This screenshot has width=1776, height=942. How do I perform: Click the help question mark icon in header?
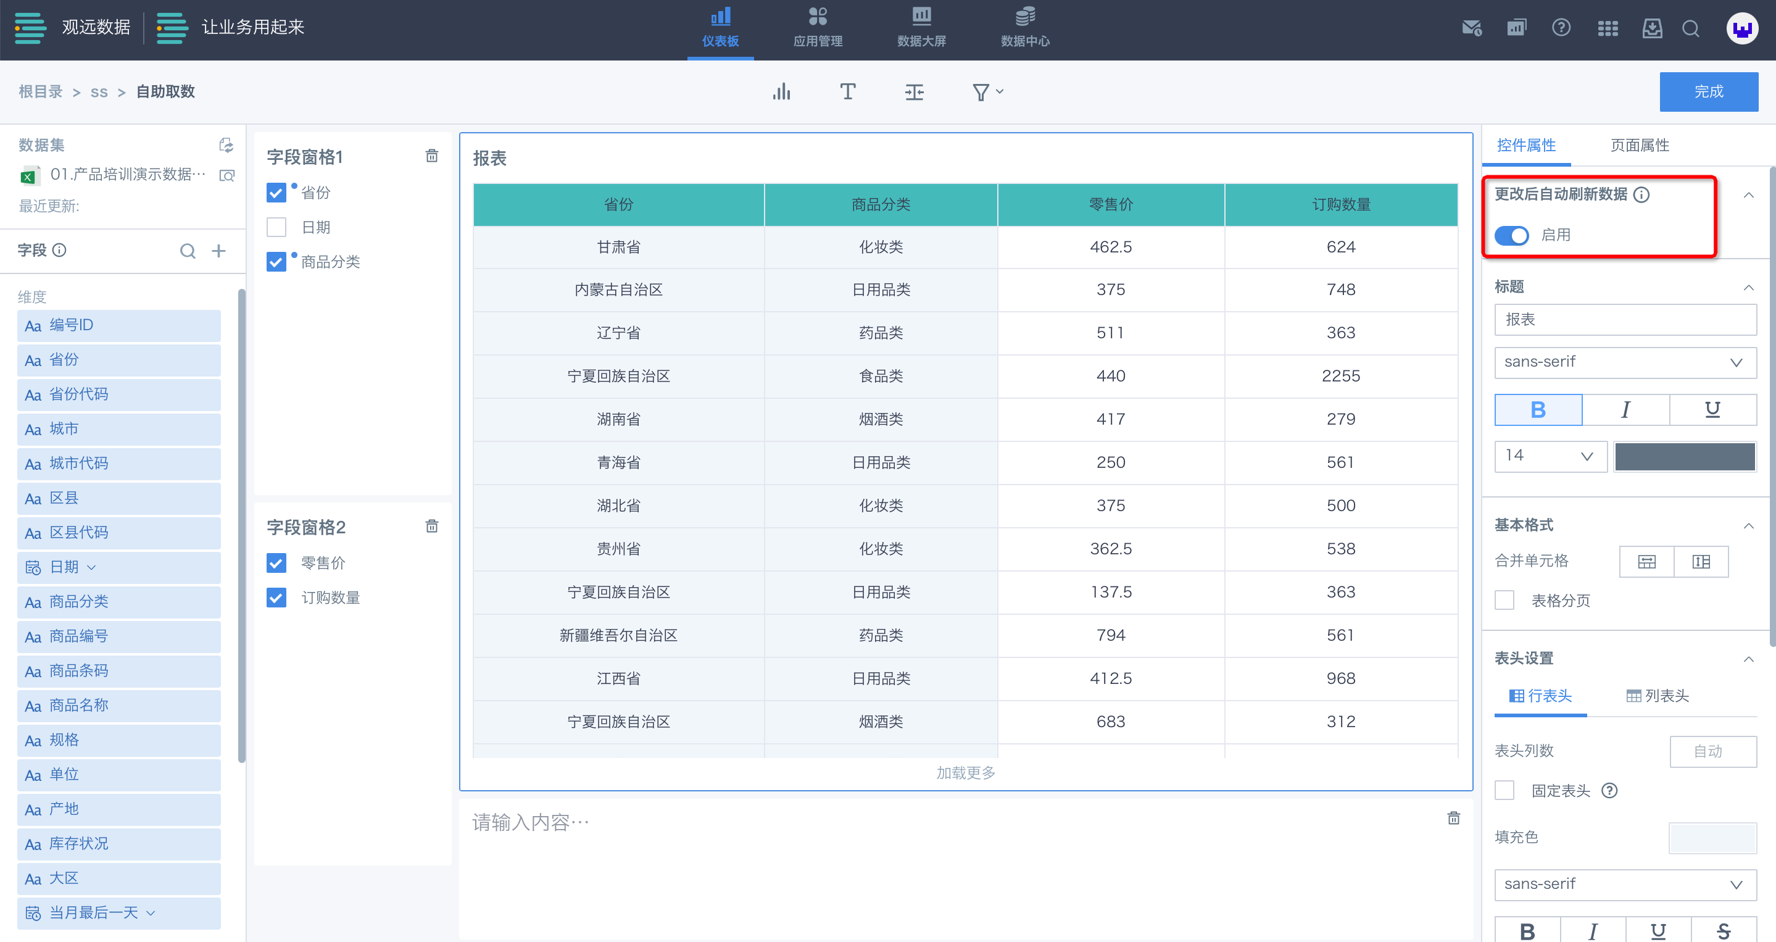tap(1561, 28)
